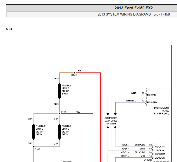
Task: Click the 'FUSIBLE LINK E (18 GA-BRN)' label
Action: pyautogui.click(x=67, y=90)
